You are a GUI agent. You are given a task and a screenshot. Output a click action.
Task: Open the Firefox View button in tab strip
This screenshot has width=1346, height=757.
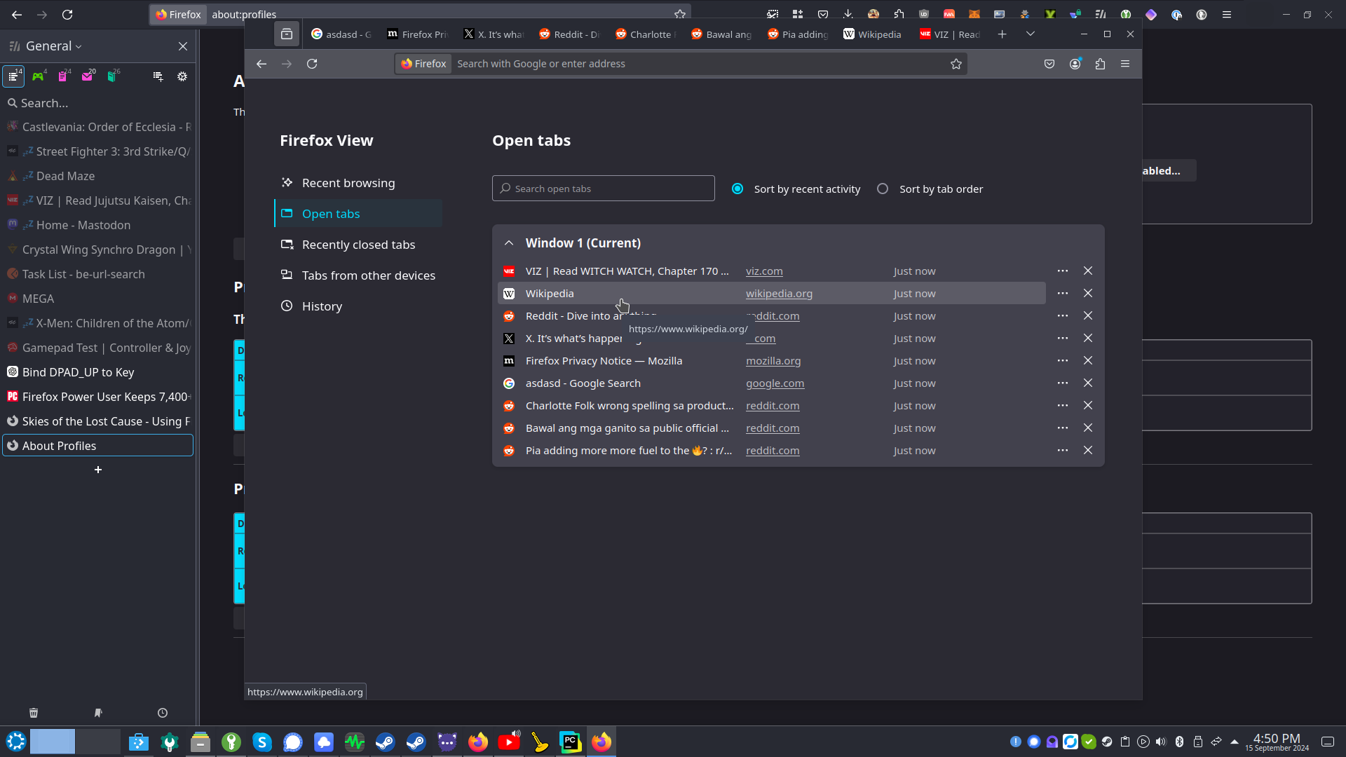coord(287,34)
